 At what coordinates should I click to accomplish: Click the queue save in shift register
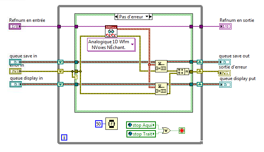pyautogui.click(x=60, y=62)
